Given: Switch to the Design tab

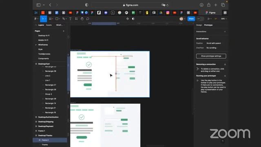Looking at the screenshot, I should (x=199, y=25).
